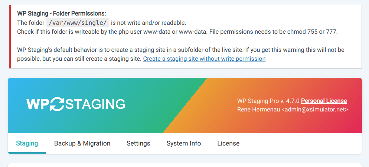This screenshot has width=369, height=167.
Task: Click the WP Staging Pro v. 4.7.0 version text
Action: (268, 101)
